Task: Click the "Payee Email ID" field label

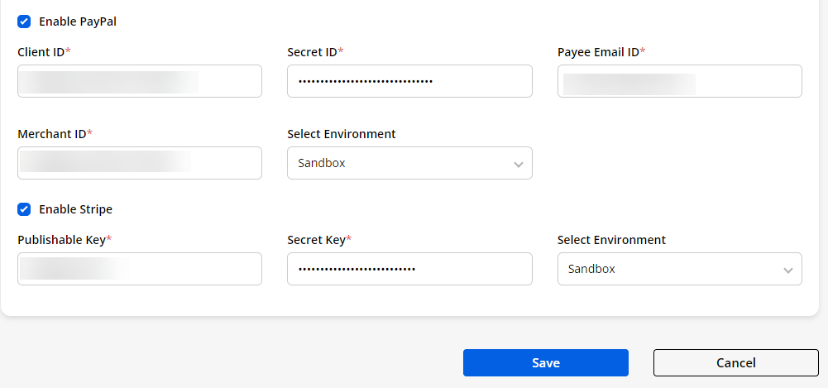Action: 598,52
